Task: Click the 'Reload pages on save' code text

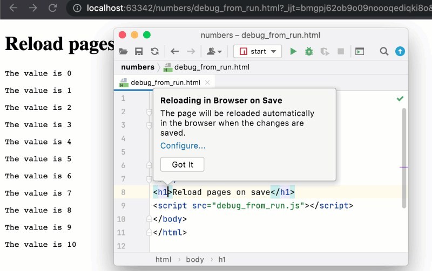Action: pos(221,192)
